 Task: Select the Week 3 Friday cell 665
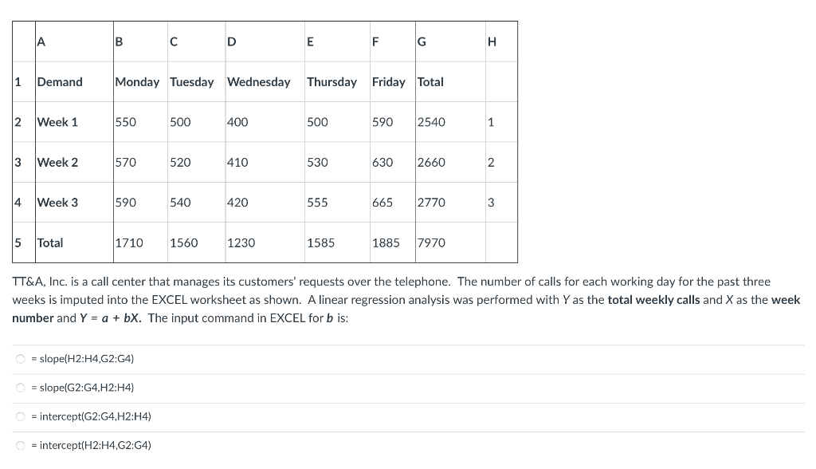pyautogui.click(x=392, y=202)
